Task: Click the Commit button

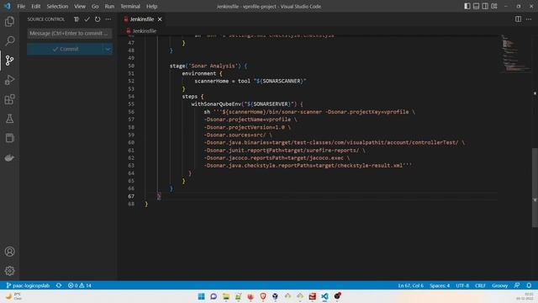Action: (66, 49)
